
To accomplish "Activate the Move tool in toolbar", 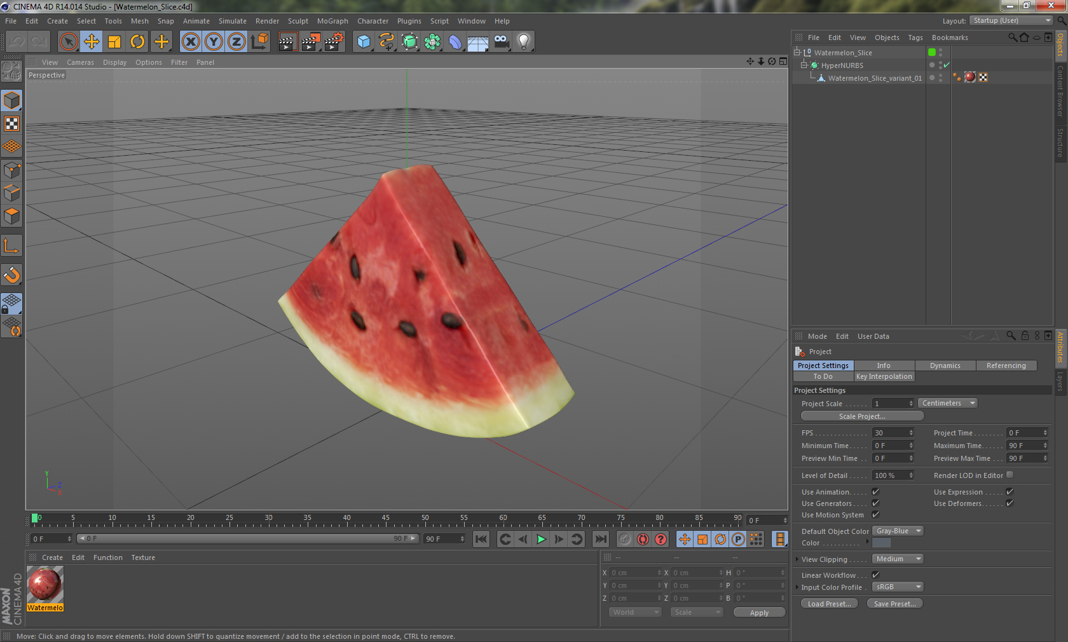I will 92,42.
